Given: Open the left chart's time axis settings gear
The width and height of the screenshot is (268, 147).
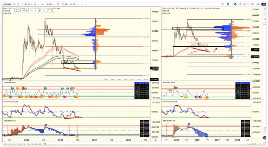Looking at the screenshot, I should click(156, 140).
